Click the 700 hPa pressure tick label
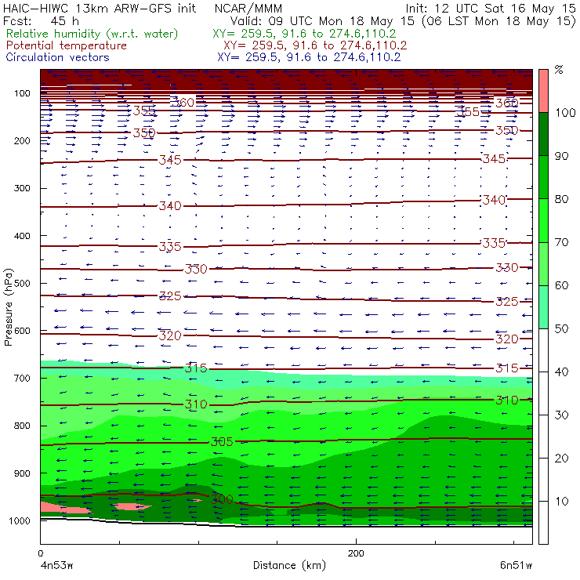 click(22, 378)
